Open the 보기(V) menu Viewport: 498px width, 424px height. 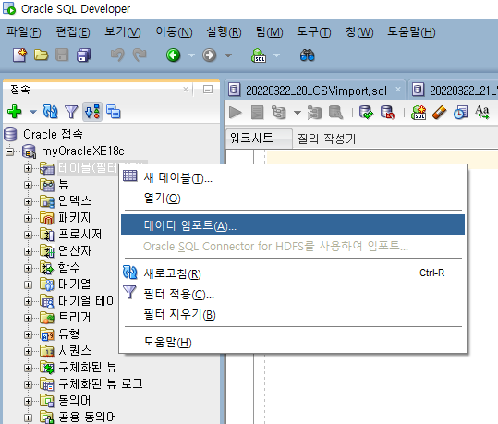click(123, 31)
